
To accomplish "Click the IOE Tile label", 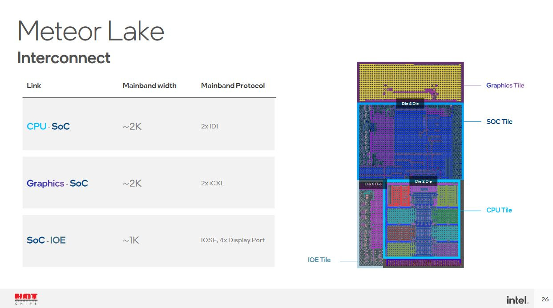I will (319, 260).
